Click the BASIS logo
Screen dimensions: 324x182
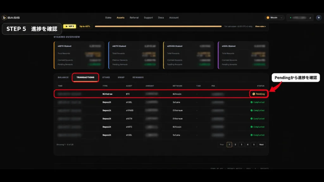11,18
